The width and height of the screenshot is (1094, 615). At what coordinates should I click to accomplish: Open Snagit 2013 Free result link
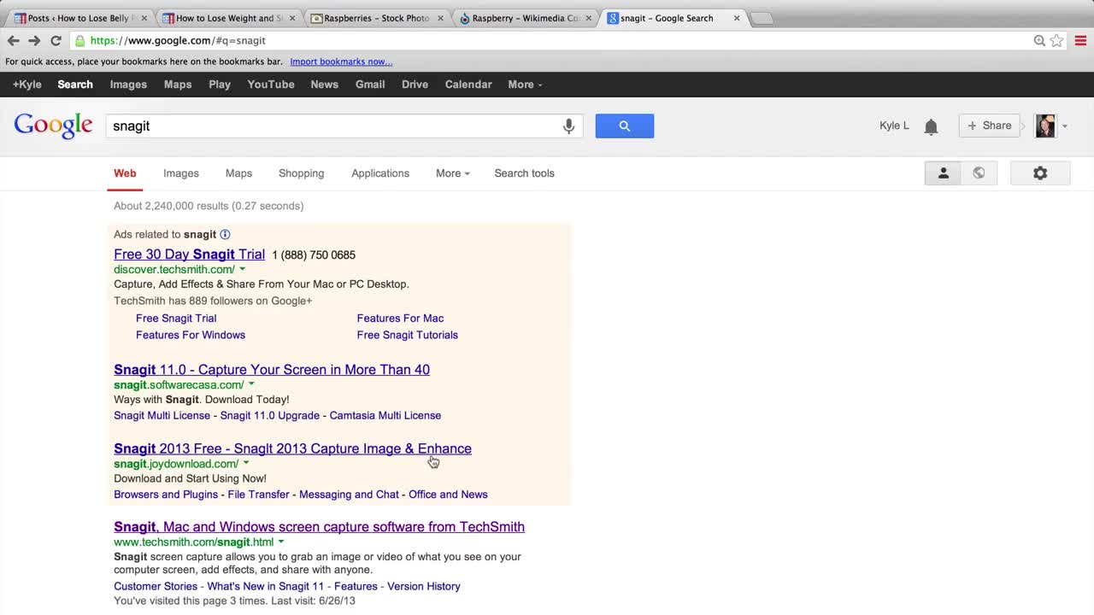click(292, 448)
